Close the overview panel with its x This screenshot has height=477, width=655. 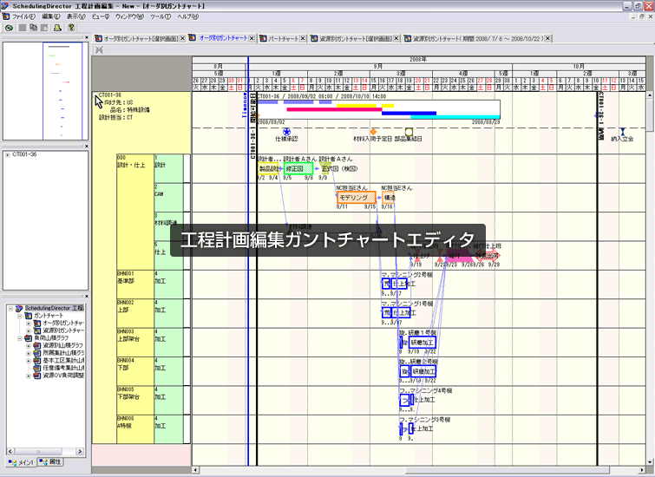tap(87, 37)
